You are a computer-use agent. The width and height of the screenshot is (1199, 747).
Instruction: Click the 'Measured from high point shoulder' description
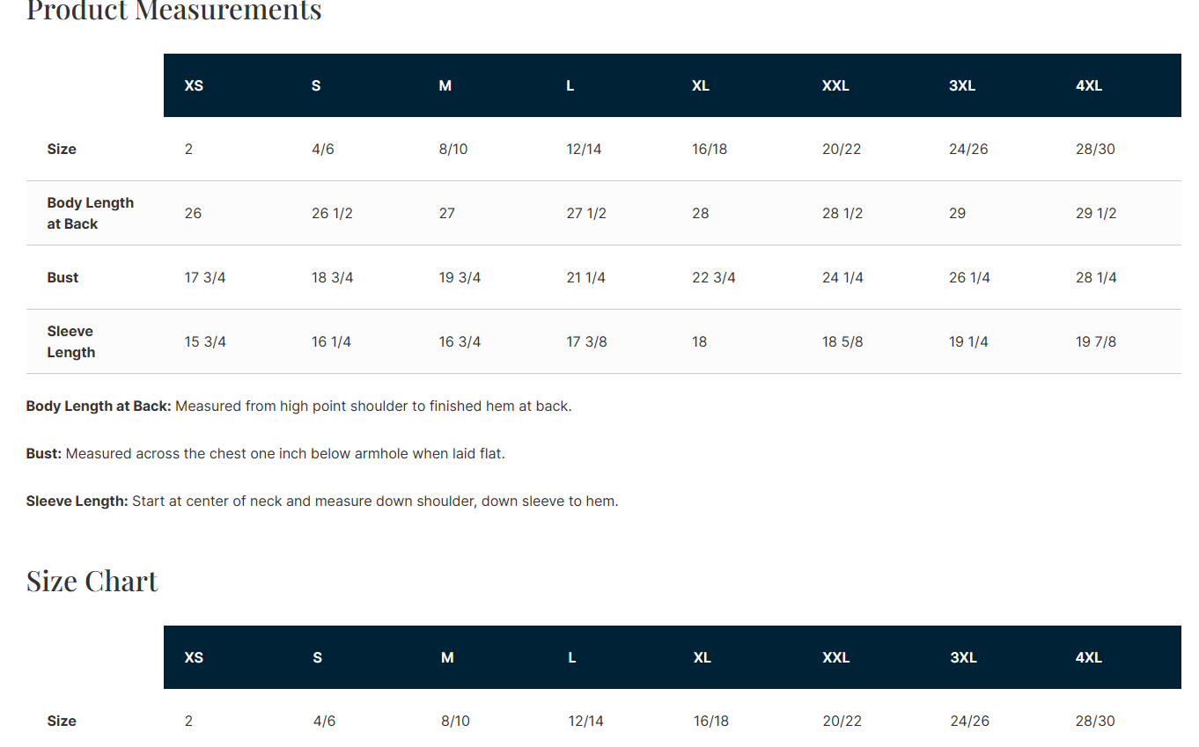(373, 406)
